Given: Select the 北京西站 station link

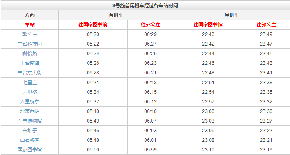Looking at the screenshot, I should pyautogui.click(x=30, y=111).
